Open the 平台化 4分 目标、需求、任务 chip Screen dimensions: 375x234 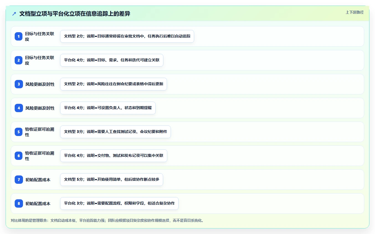coord(112,60)
